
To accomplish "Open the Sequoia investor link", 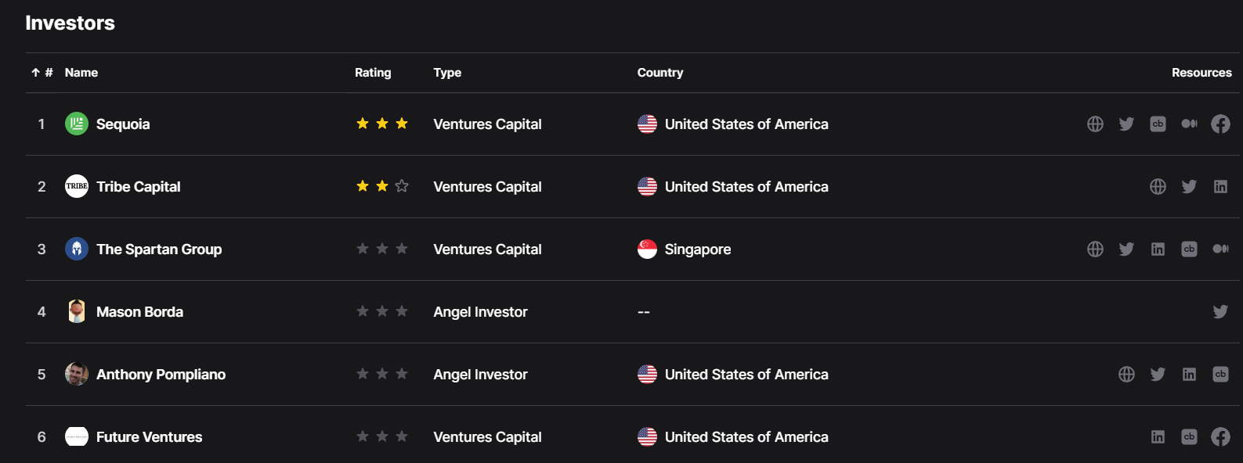I will [x=123, y=124].
